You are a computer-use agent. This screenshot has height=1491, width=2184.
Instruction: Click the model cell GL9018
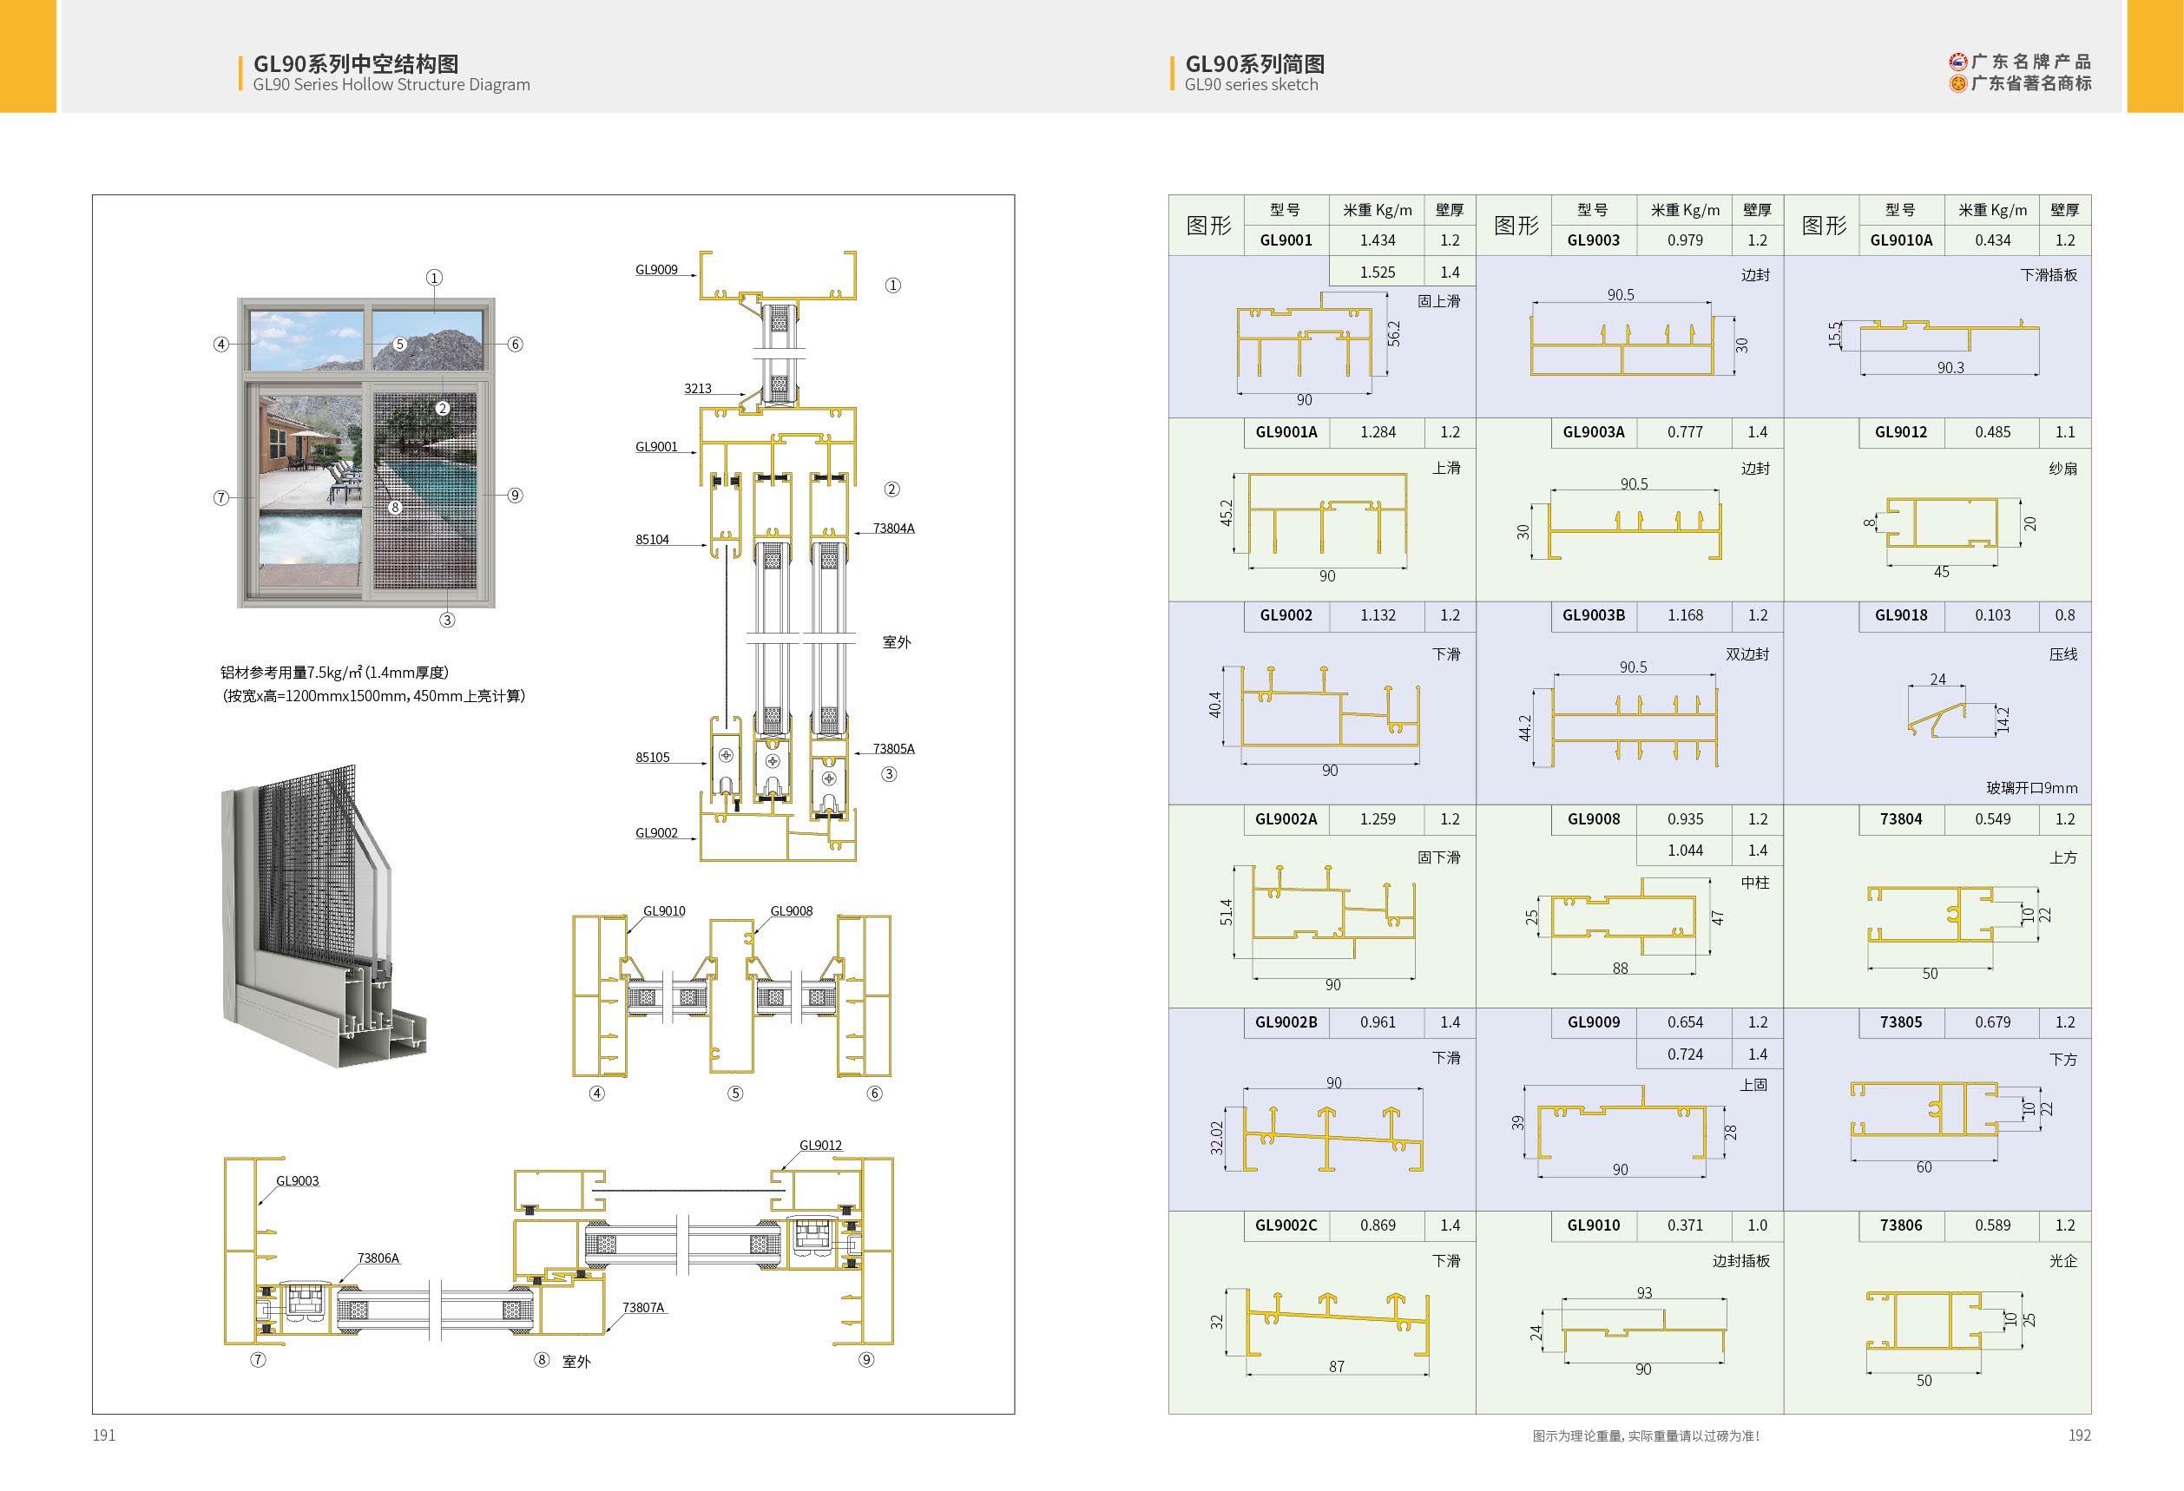point(1901,615)
